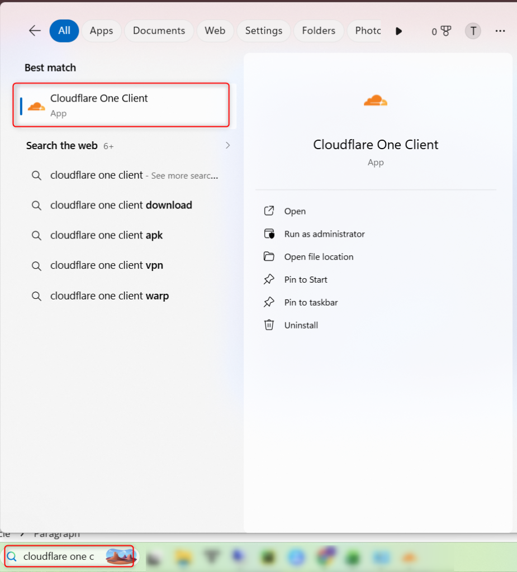
Task: Click the Cloudflare cloud icon in best match
Action: click(36, 106)
